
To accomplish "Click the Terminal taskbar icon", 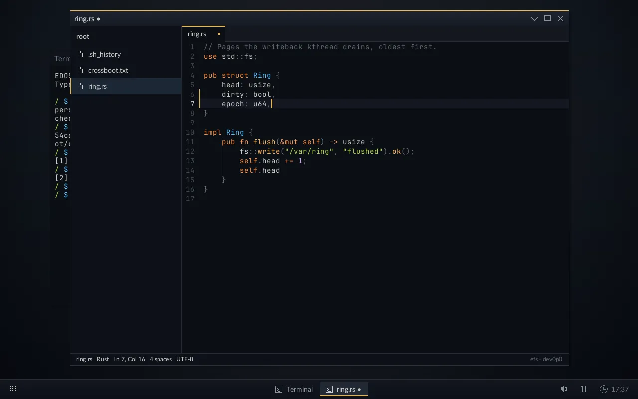I will [279, 389].
